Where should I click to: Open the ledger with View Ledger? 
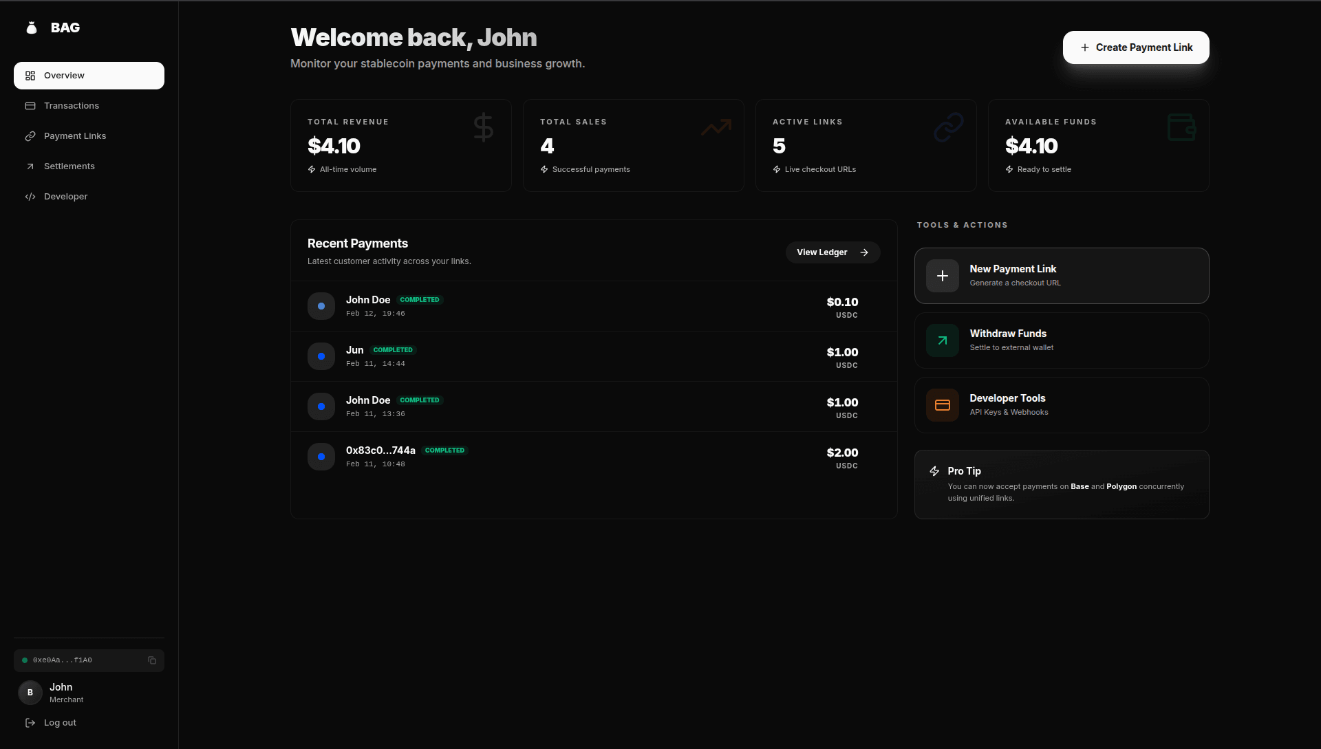pos(833,252)
